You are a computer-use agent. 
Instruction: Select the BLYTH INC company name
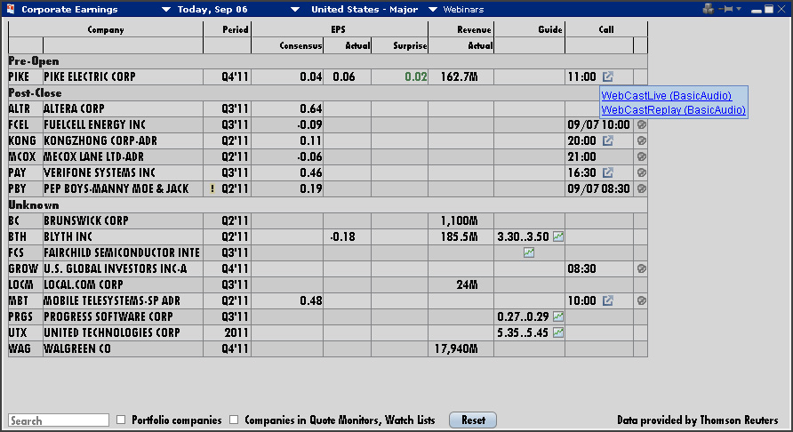[x=68, y=236]
